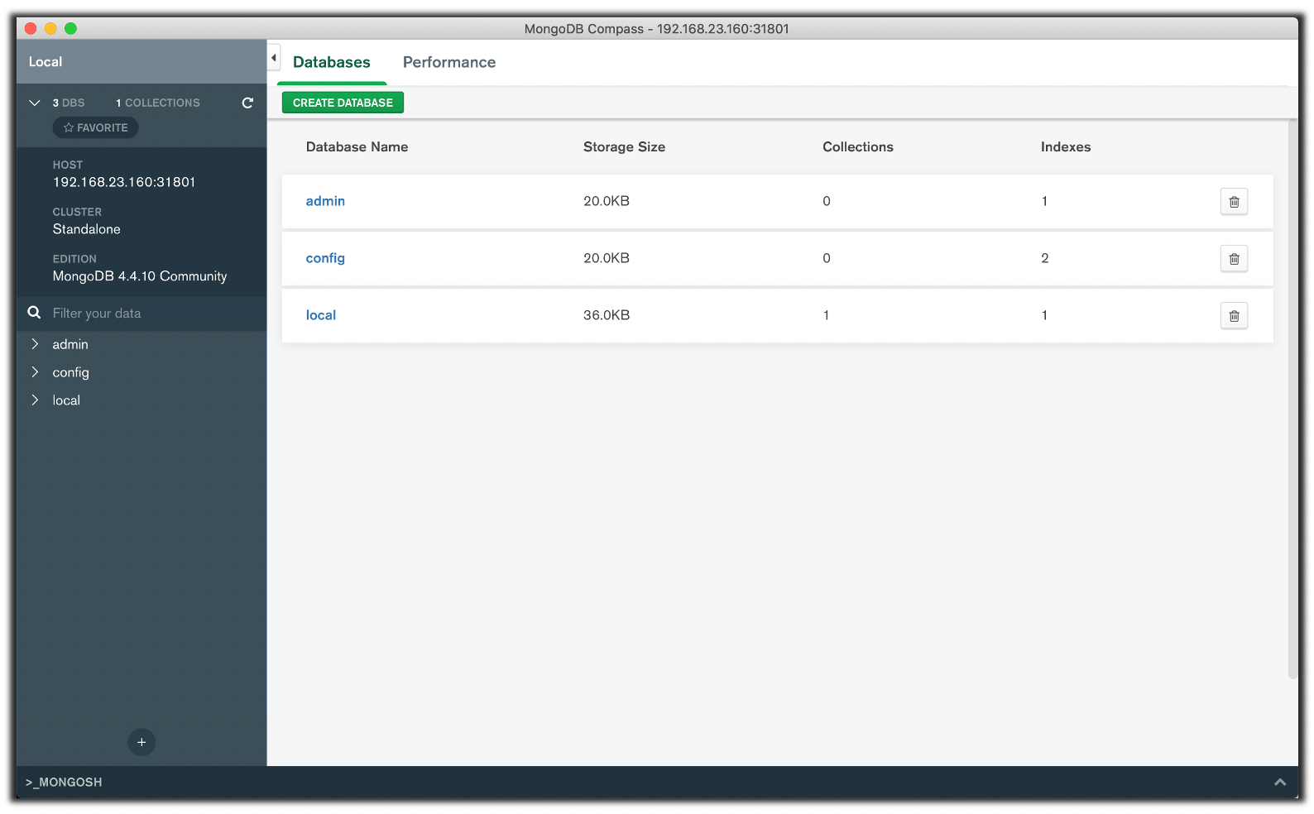Click the 36.0KB storage size of local

pos(607,315)
